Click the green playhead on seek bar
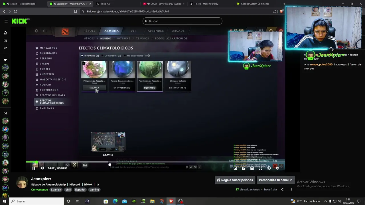This screenshot has width=365, height=205. [36, 162]
